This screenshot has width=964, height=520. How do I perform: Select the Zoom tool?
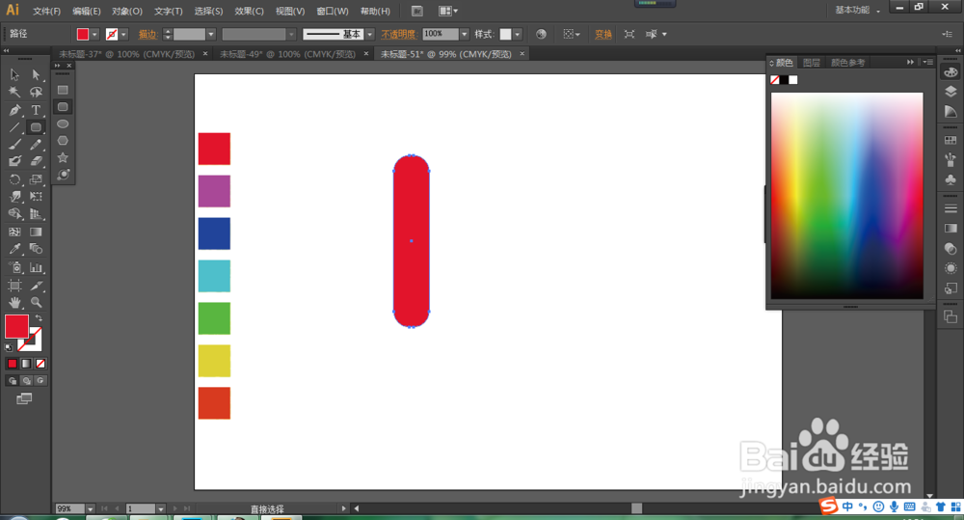pyautogui.click(x=36, y=303)
